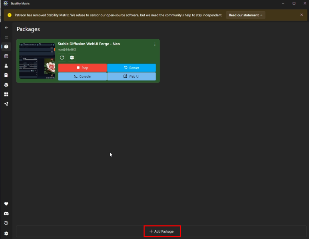Click the Forge Neo package preview thumbnail
309x239 pixels.
37,61
